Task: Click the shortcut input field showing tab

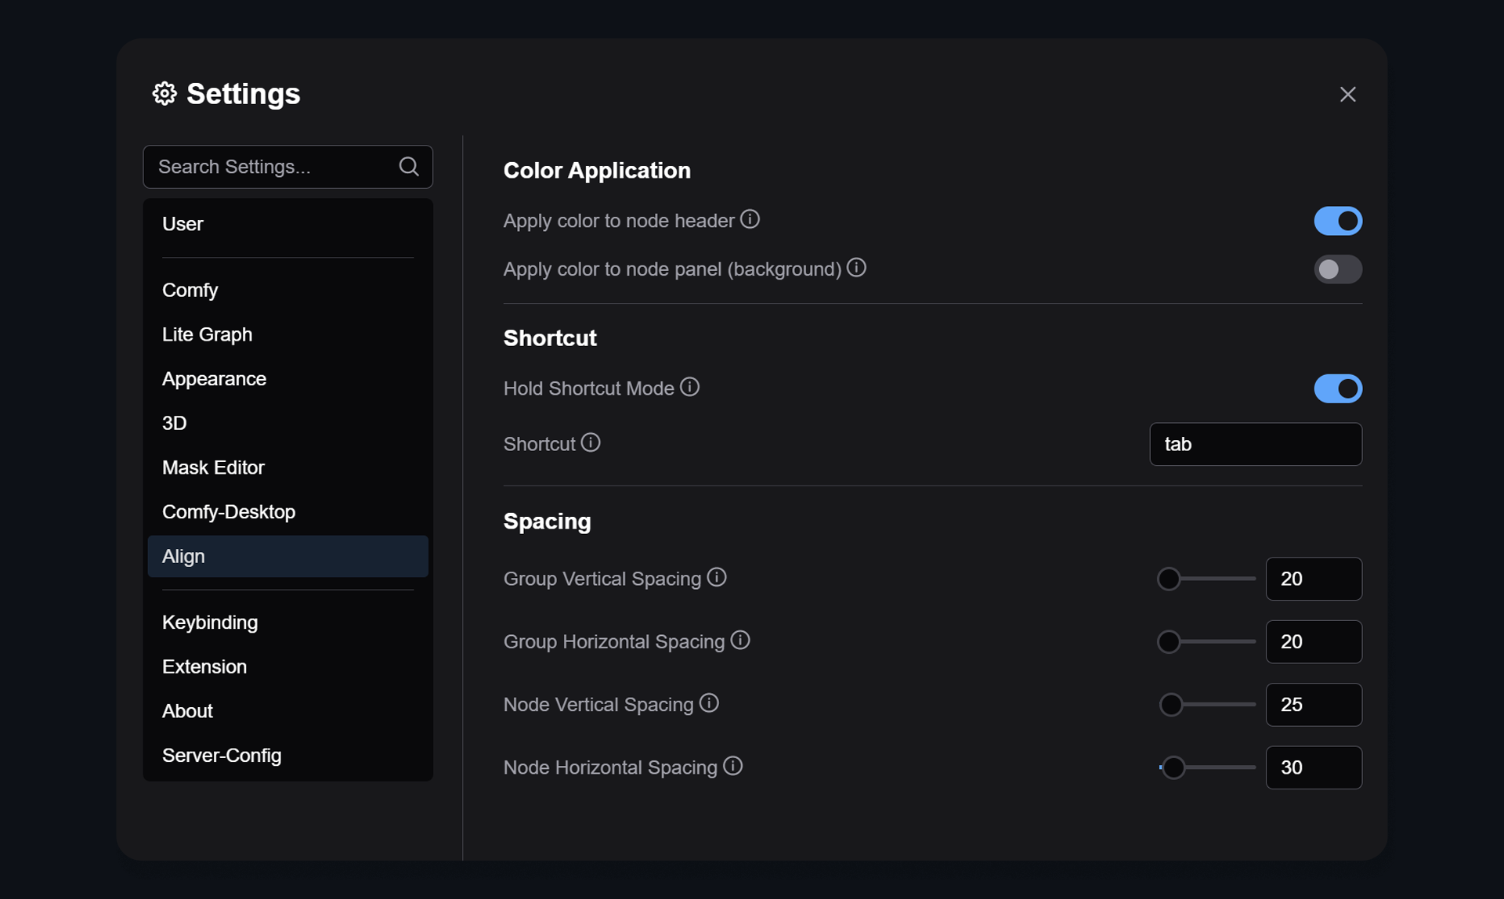Action: click(1255, 444)
